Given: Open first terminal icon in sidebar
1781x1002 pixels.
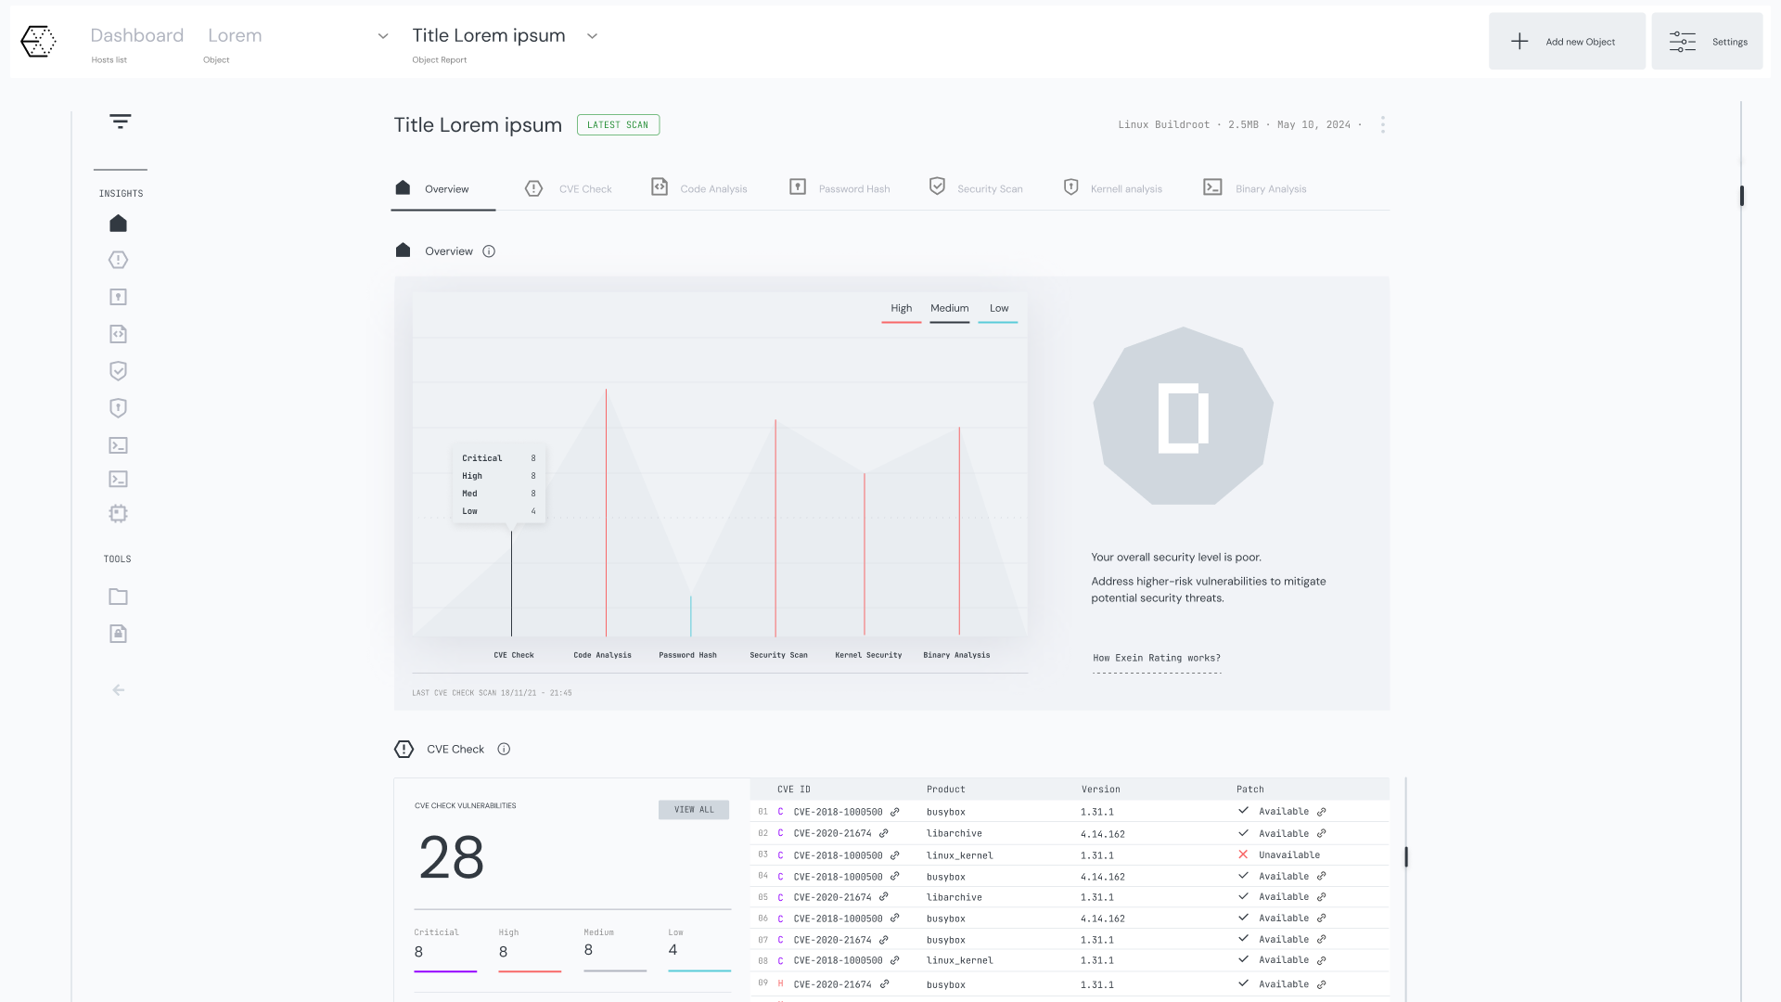Looking at the screenshot, I should coord(118,445).
